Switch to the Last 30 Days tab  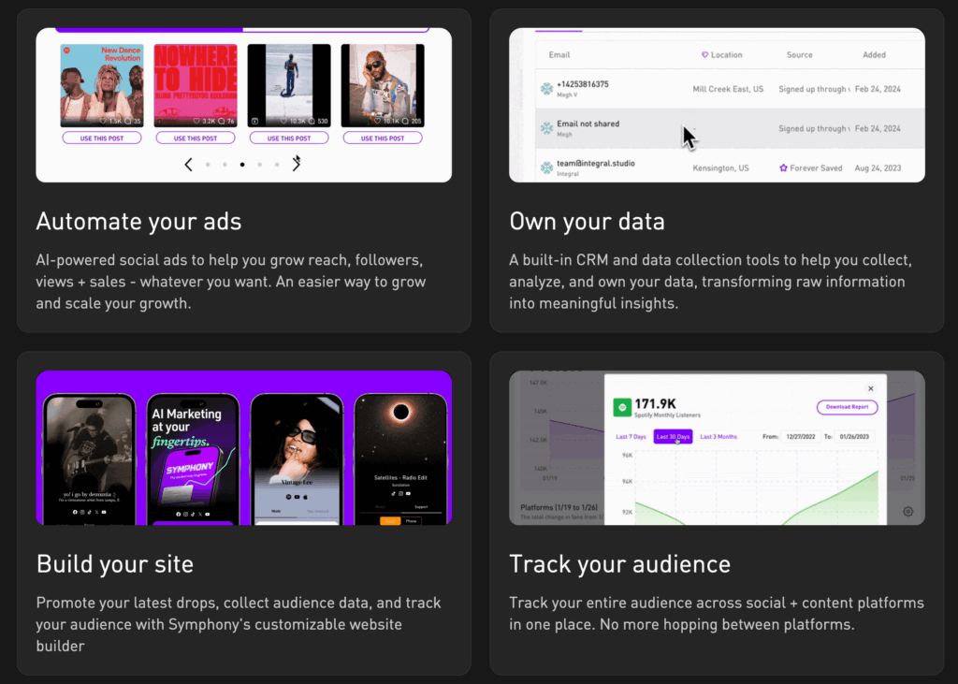[x=673, y=437]
